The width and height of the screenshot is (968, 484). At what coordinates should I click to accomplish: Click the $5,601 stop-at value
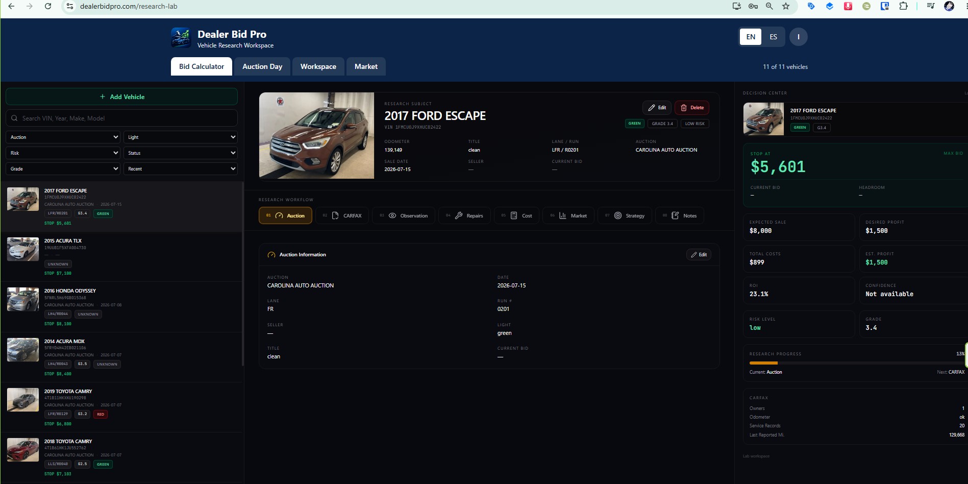pyautogui.click(x=778, y=167)
